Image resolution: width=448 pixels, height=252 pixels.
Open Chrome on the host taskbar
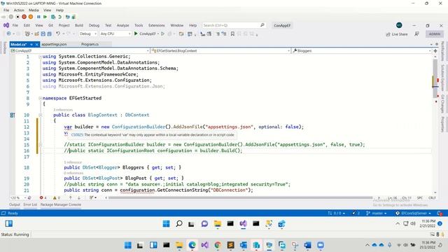coord(218,245)
